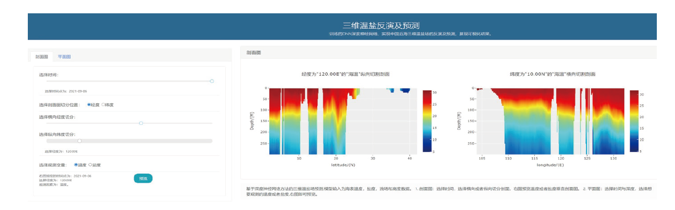Click the 10.00N transverse section chart title
This screenshot has height=210, width=675.
pos(553,74)
